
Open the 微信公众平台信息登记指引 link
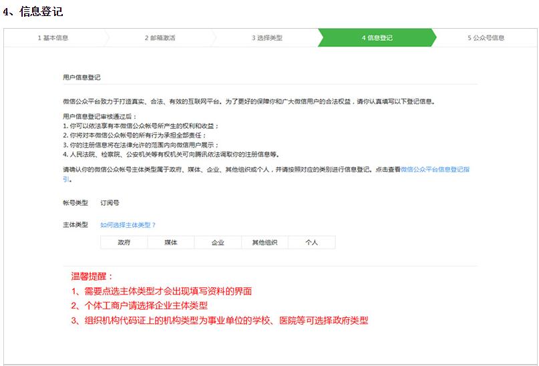pos(434,170)
